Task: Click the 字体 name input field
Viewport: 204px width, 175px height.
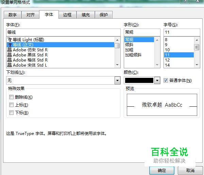Action: tap(63, 32)
